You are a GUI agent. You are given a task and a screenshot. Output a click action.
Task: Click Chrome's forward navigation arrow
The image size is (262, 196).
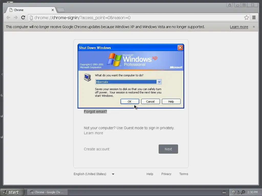[x=16, y=18]
